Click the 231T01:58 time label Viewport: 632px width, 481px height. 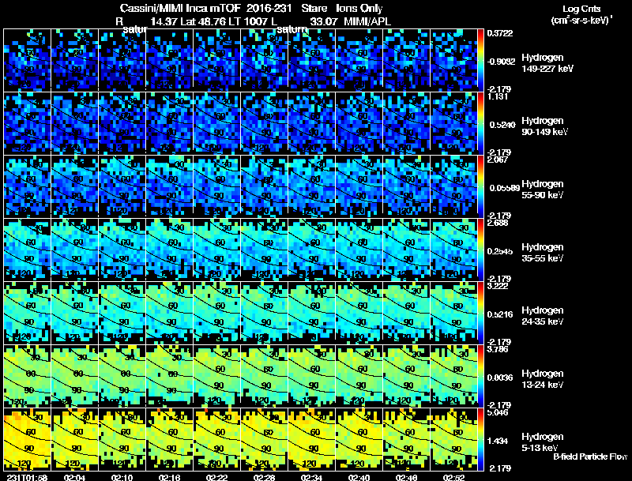point(25,477)
